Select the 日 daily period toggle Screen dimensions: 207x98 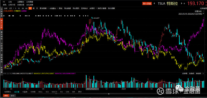(30, 8)
